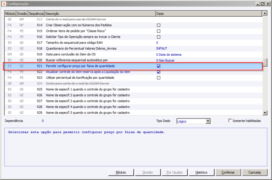Screen dimensions: 272x180
Task: Click the '0 Nao Buscar' value
Action: pos(165,60)
